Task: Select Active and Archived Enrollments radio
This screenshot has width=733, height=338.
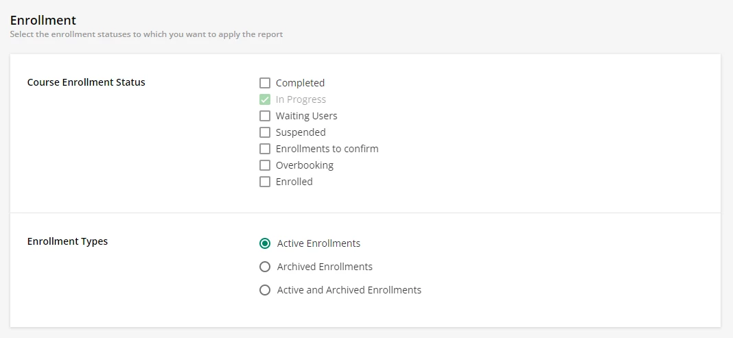Action: pyautogui.click(x=265, y=290)
